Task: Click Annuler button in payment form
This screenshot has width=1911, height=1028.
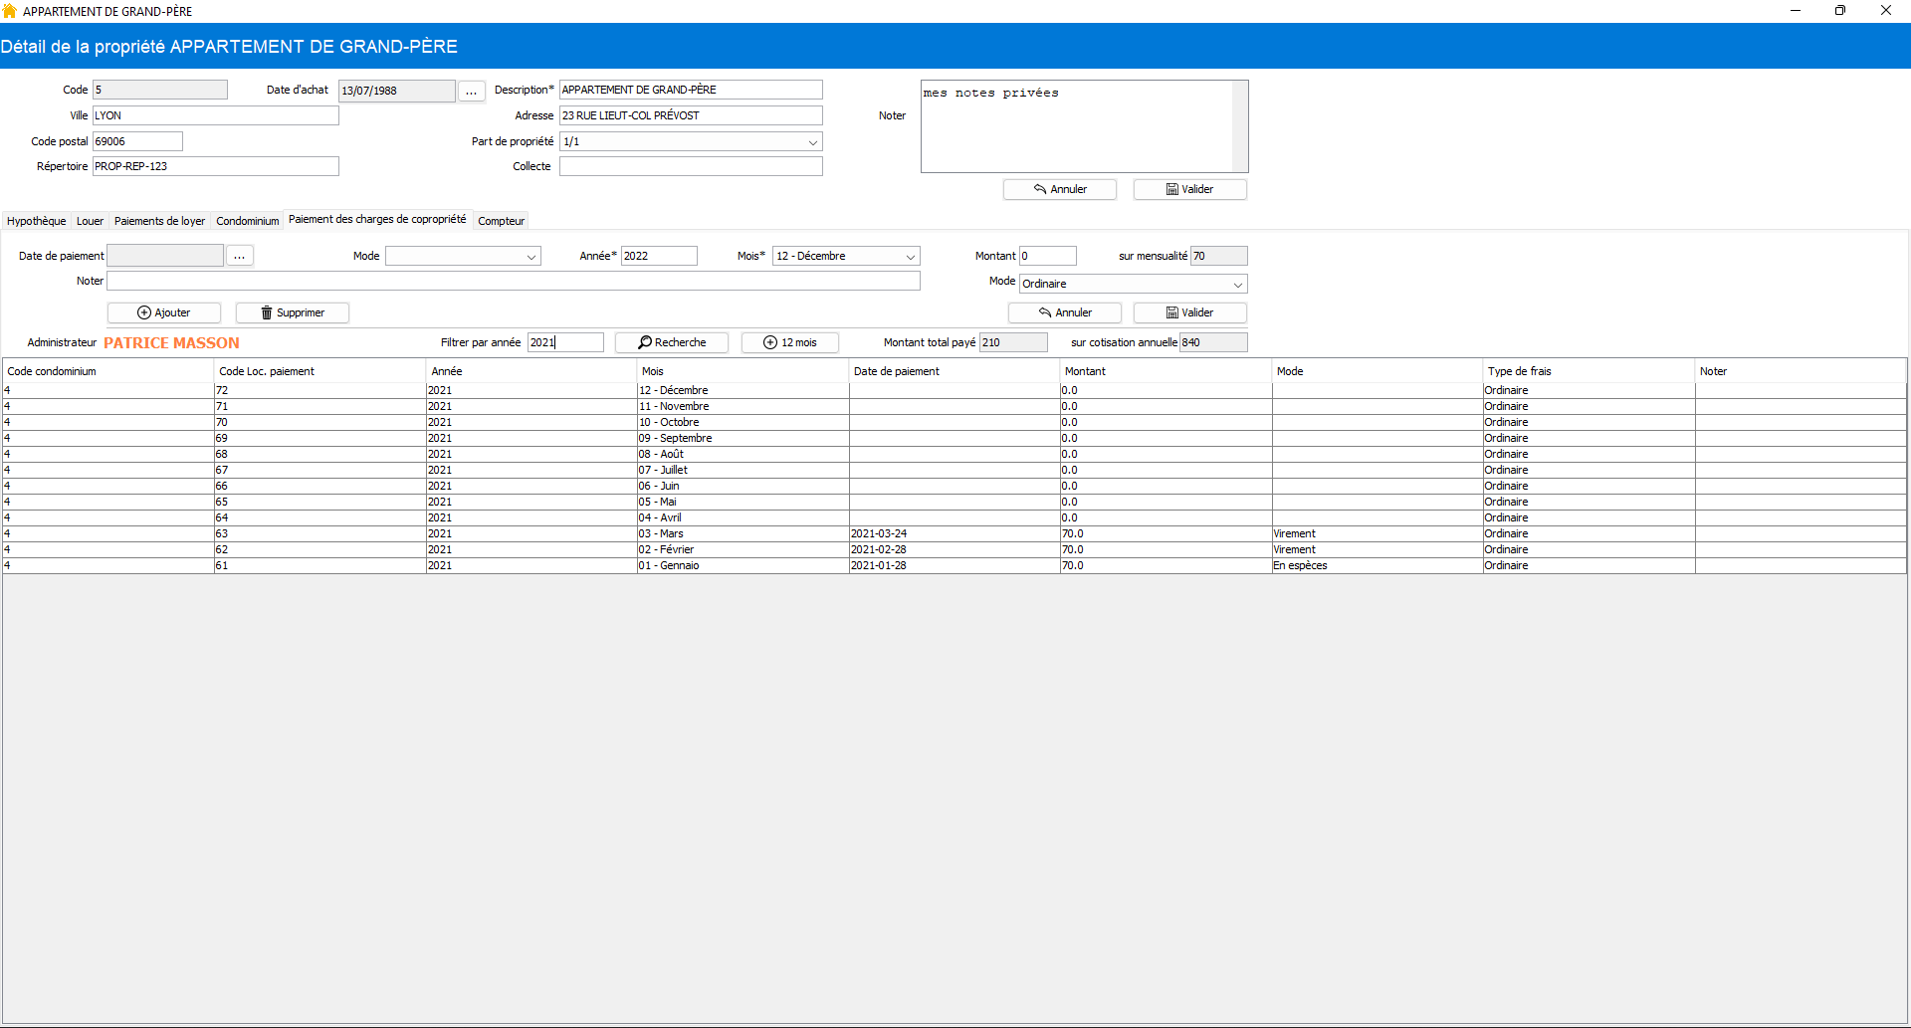Action: [x=1065, y=312]
